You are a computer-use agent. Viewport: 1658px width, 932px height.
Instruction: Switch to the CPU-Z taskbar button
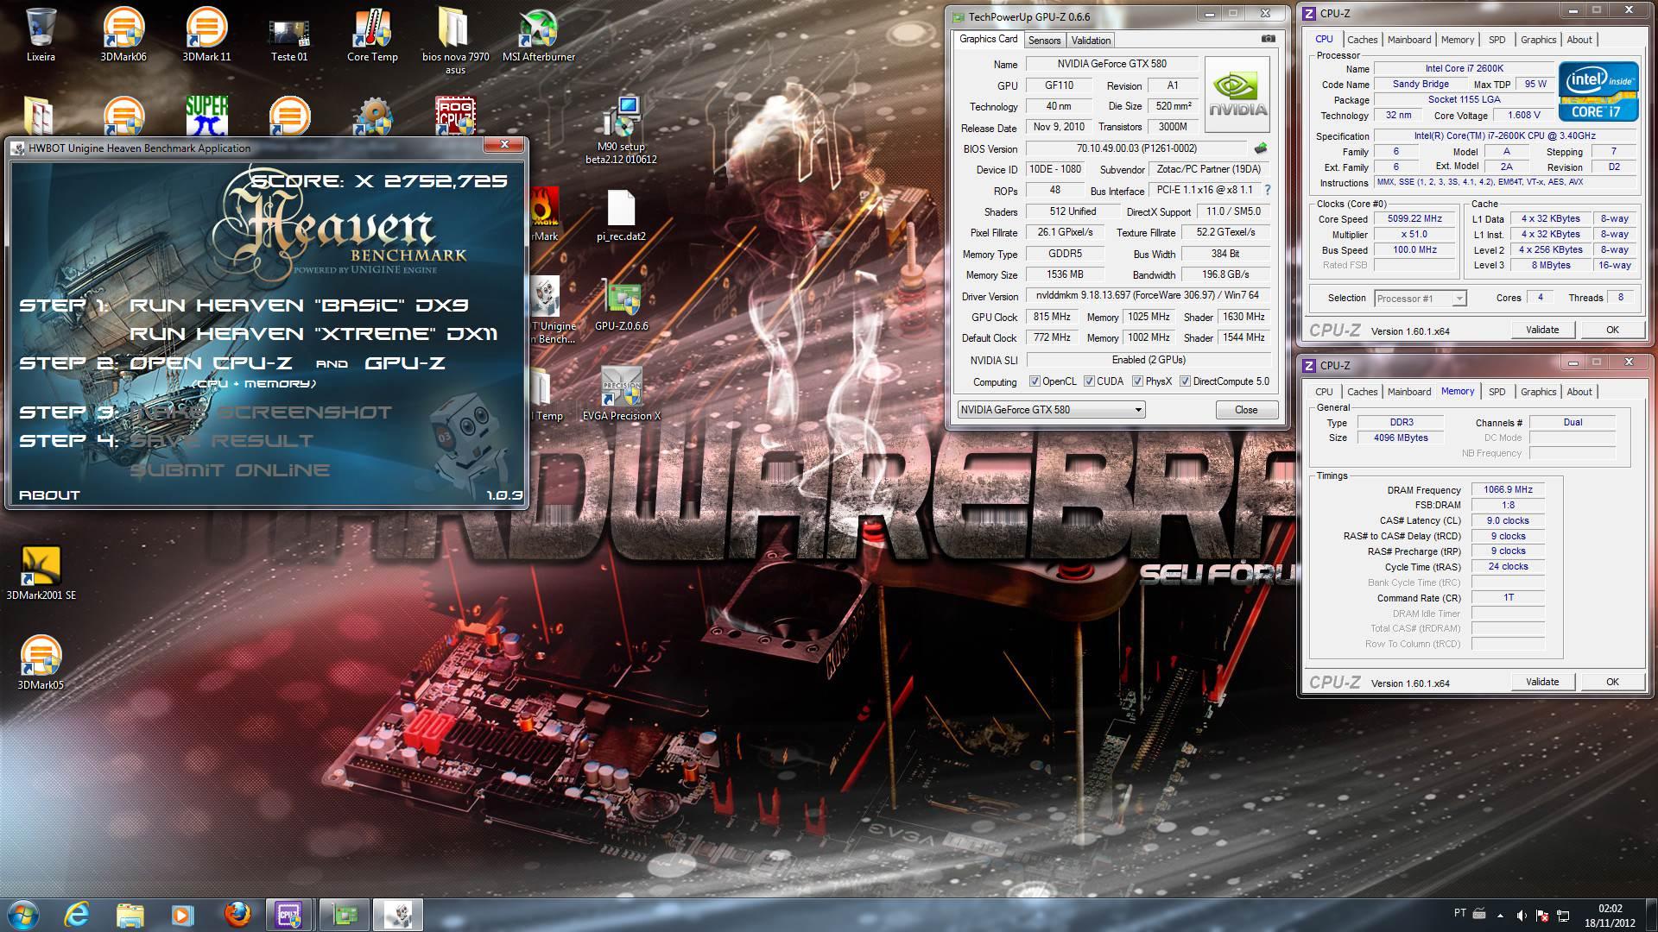[289, 915]
